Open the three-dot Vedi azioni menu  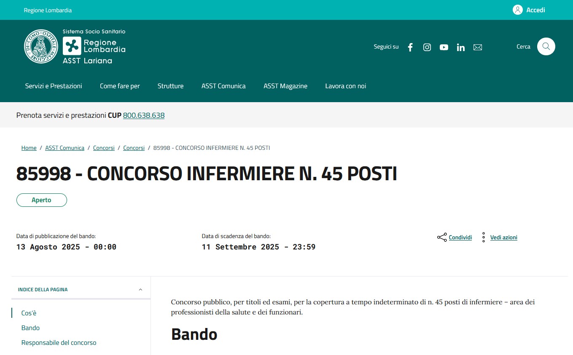point(484,237)
